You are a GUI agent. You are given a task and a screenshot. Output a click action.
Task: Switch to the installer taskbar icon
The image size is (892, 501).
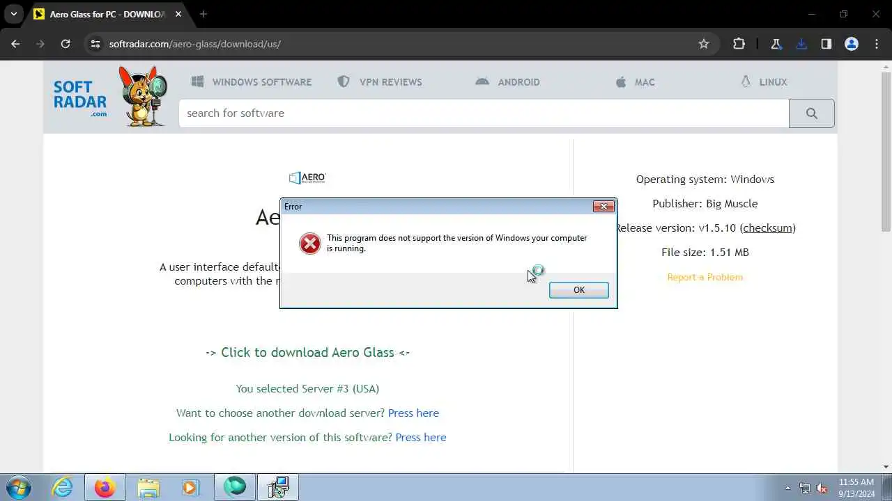tap(278, 487)
